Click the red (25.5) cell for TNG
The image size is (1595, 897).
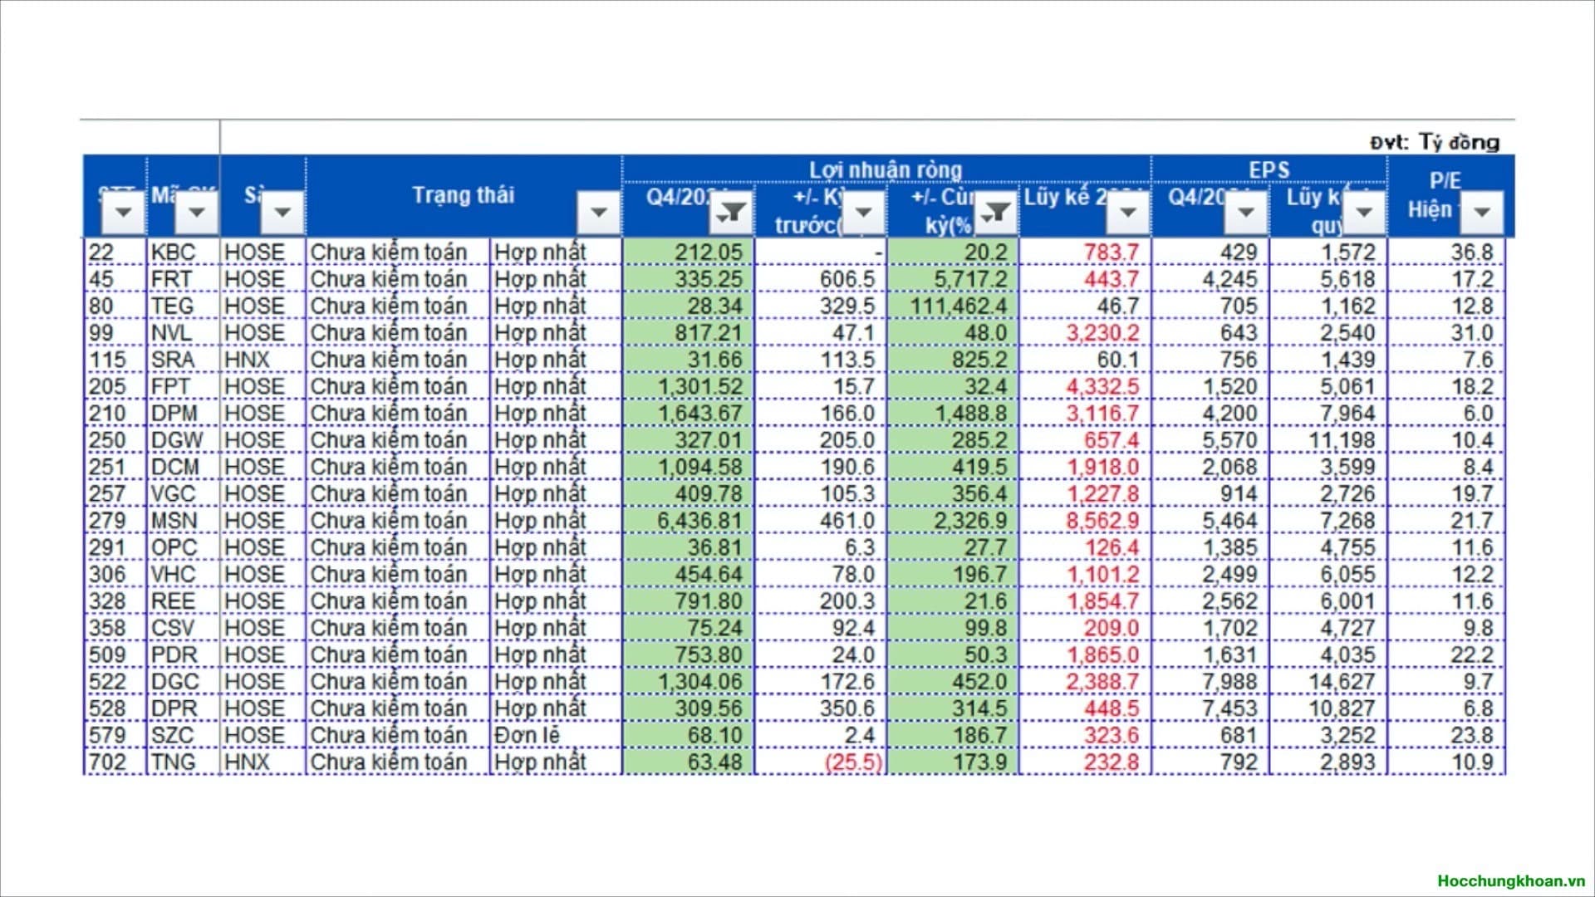tap(852, 762)
